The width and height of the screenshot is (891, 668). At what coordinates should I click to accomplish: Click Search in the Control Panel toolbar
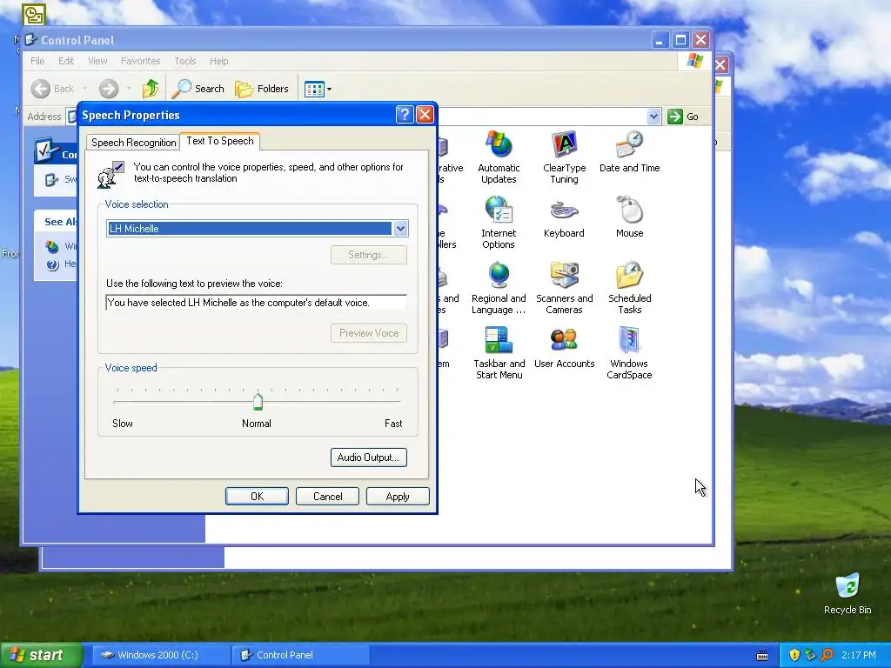point(198,89)
